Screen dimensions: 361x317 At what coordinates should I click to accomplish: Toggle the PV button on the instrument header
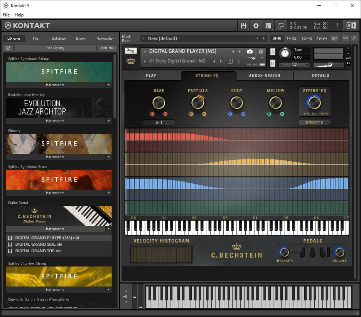[x=348, y=63]
